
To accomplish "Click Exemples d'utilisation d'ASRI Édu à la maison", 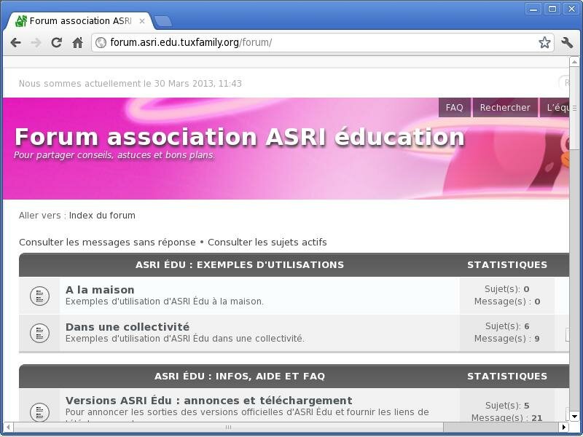I will point(165,302).
